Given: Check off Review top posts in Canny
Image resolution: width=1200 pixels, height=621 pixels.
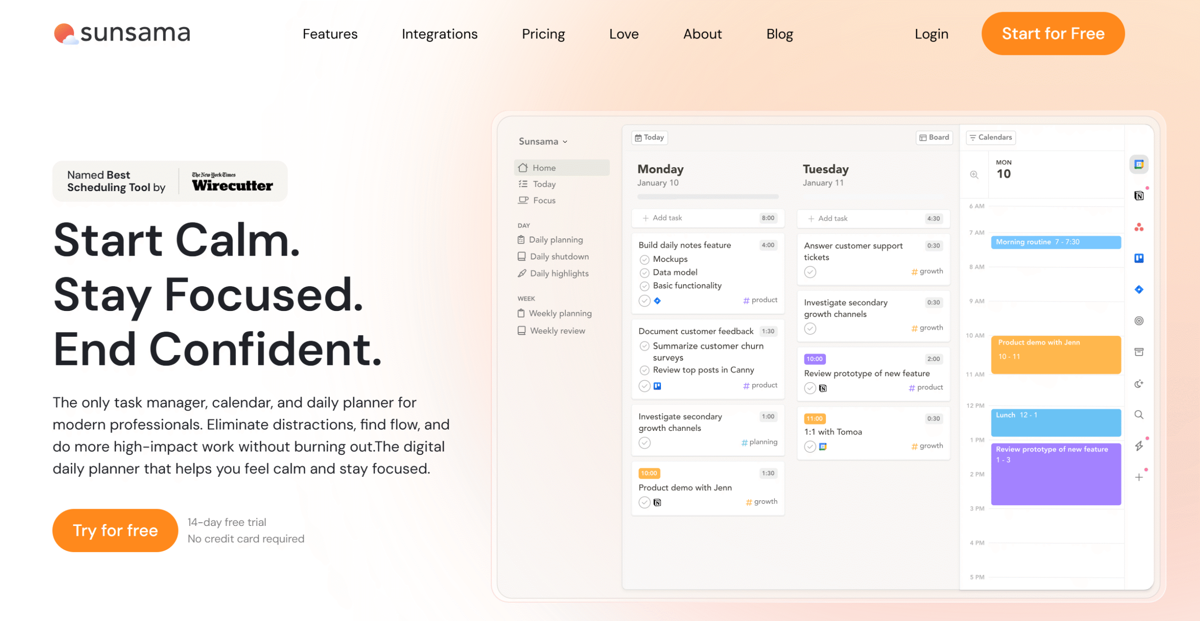Looking at the screenshot, I should [645, 370].
